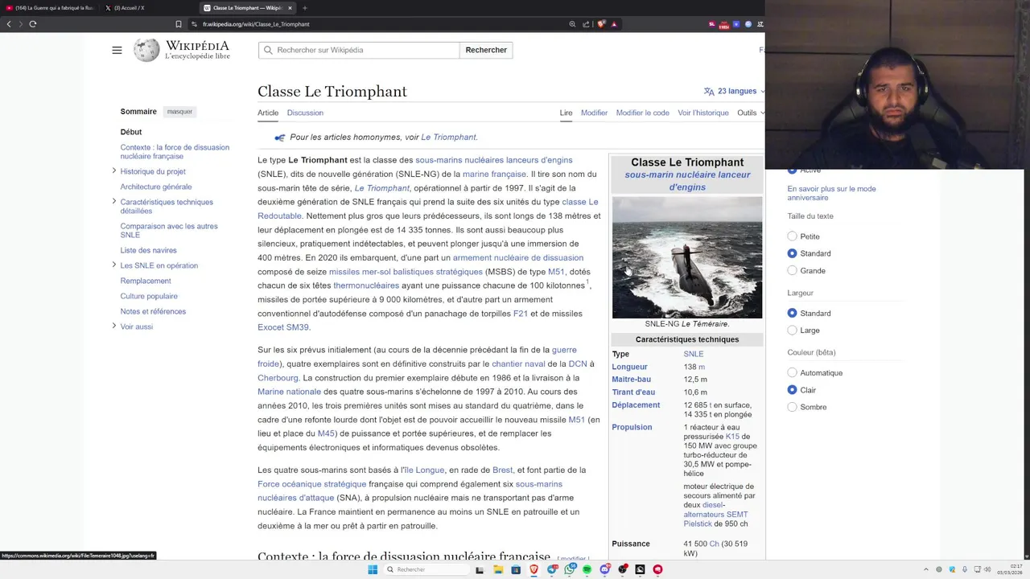This screenshot has height=579, width=1030.
Task: Bookmark this page with the bookmark icon
Action: coord(179,24)
